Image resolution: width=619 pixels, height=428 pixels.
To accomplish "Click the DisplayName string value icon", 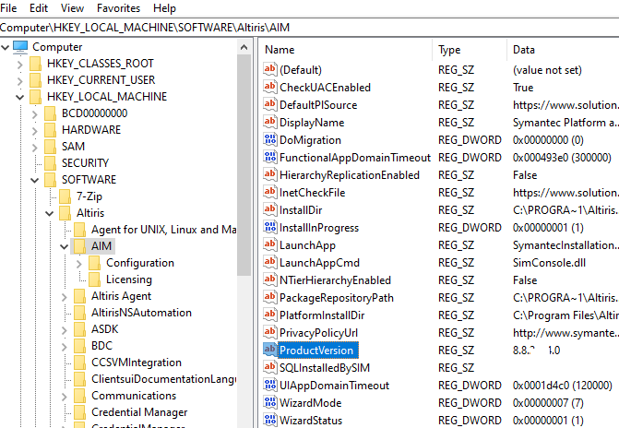I will coord(270,122).
